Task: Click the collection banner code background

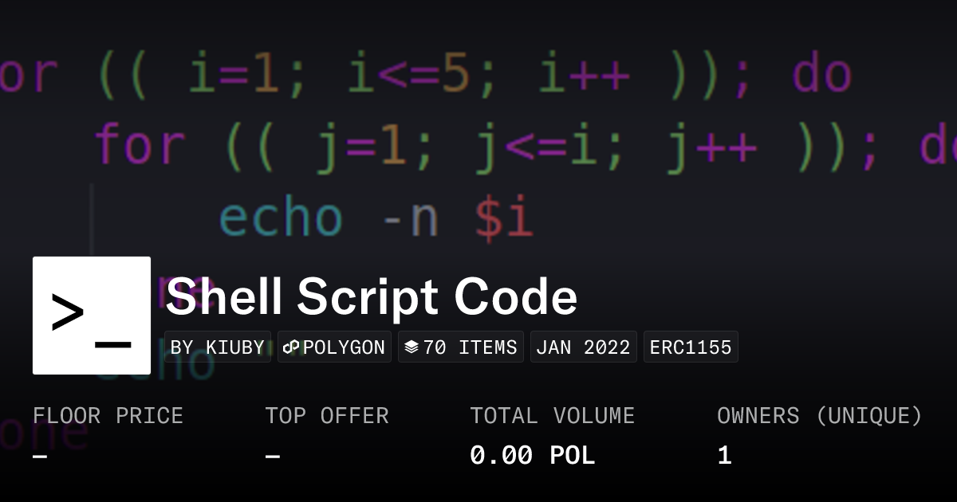Action: pos(478,120)
